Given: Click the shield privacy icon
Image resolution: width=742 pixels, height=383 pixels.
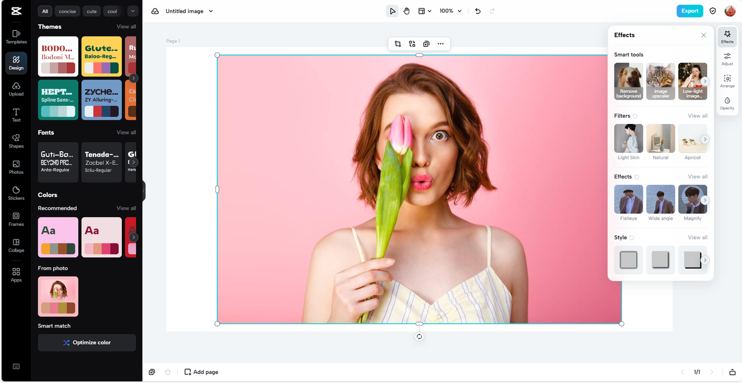Looking at the screenshot, I should click(x=713, y=11).
